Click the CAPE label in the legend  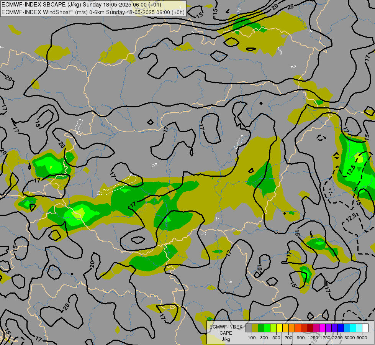(x=226, y=333)
